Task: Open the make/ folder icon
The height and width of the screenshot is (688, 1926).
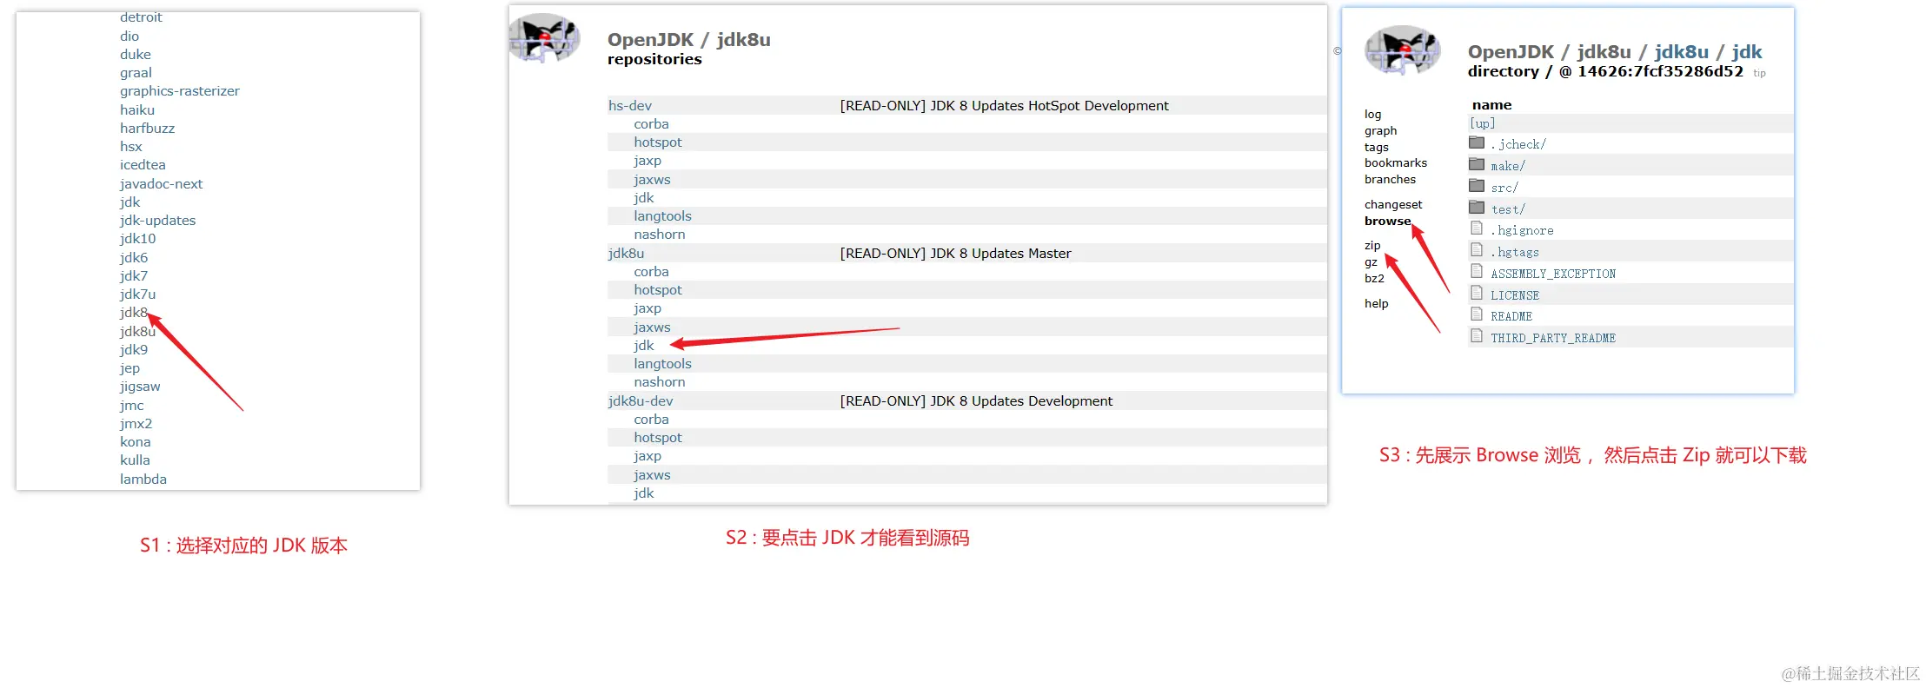Action: point(1477,164)
